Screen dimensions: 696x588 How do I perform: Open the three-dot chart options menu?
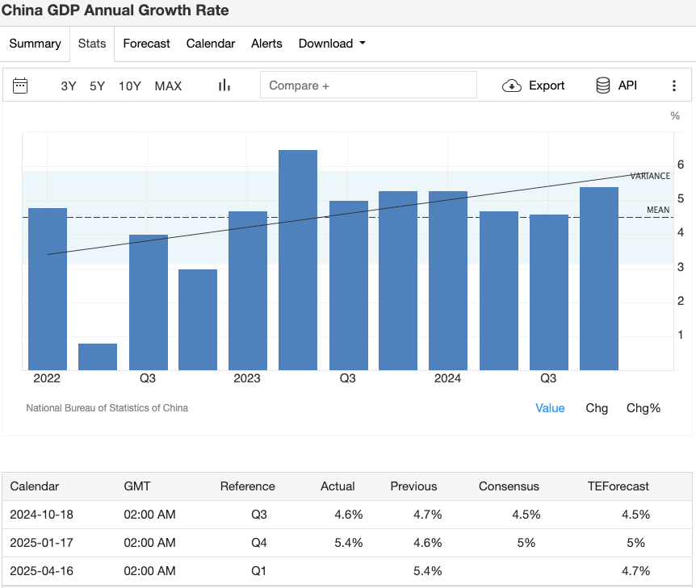point(674,85)
